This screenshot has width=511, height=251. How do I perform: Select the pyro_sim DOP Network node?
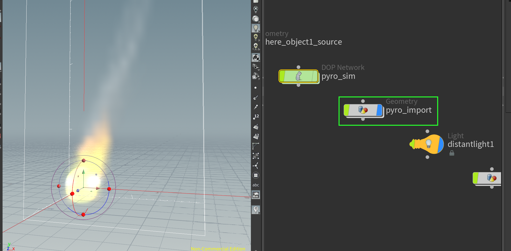pos(298,76)
